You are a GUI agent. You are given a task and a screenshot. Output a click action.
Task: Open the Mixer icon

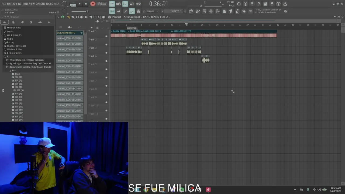coord(211,11)
